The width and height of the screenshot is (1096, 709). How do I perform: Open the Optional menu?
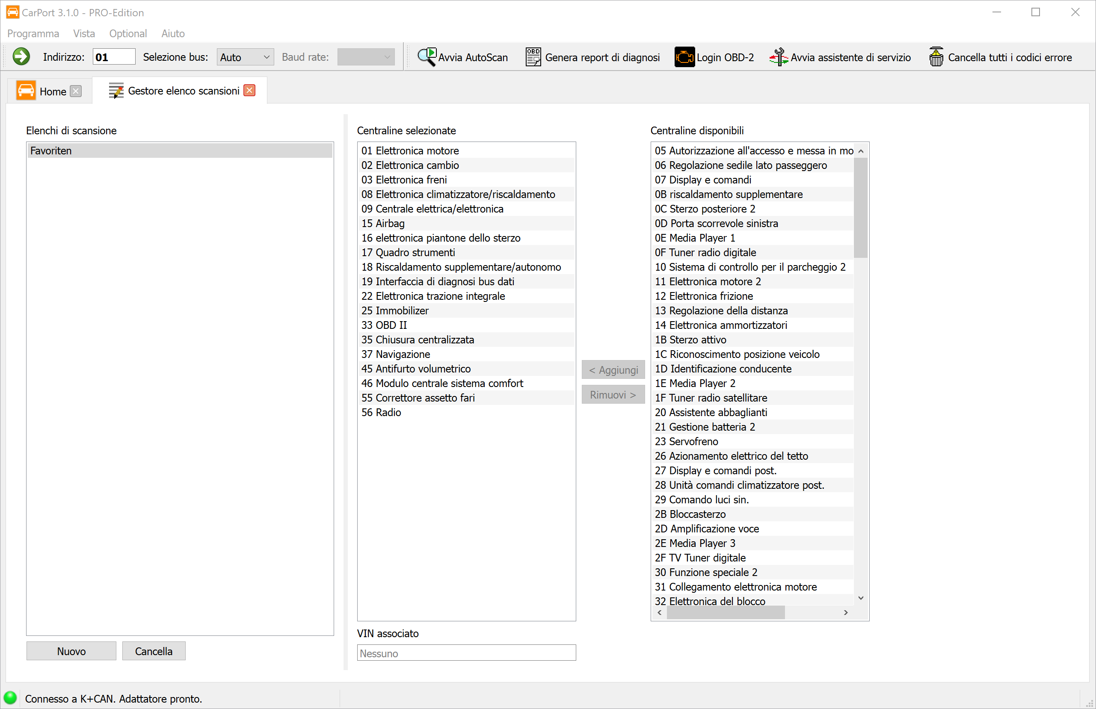click(127, 33)
